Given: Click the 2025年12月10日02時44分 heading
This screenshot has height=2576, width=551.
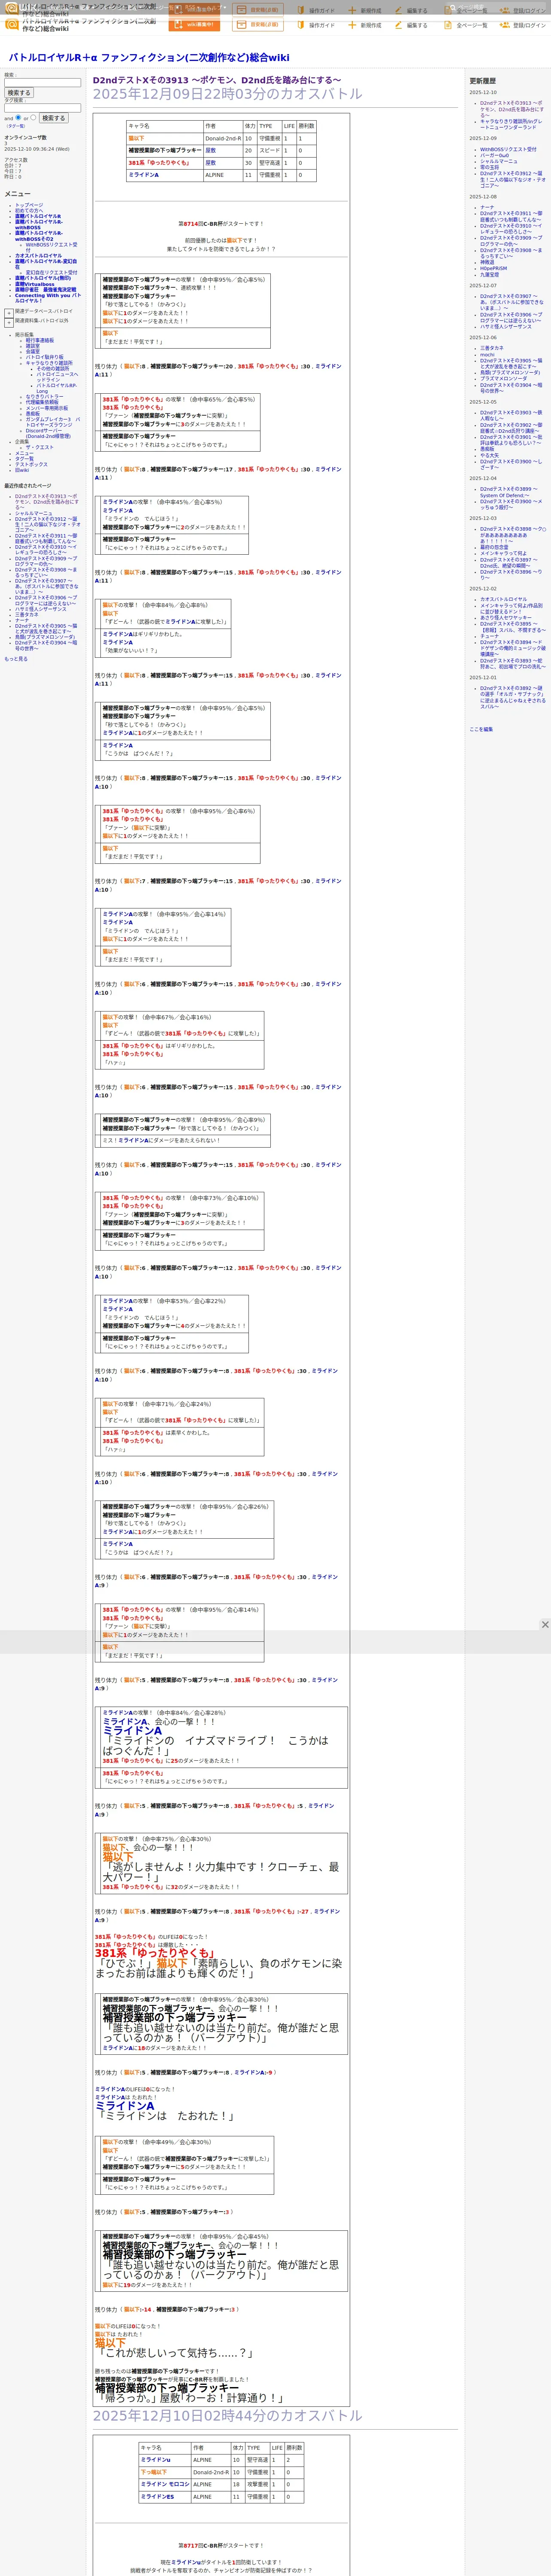Looking at the screenshot, I should (228, 2415).
